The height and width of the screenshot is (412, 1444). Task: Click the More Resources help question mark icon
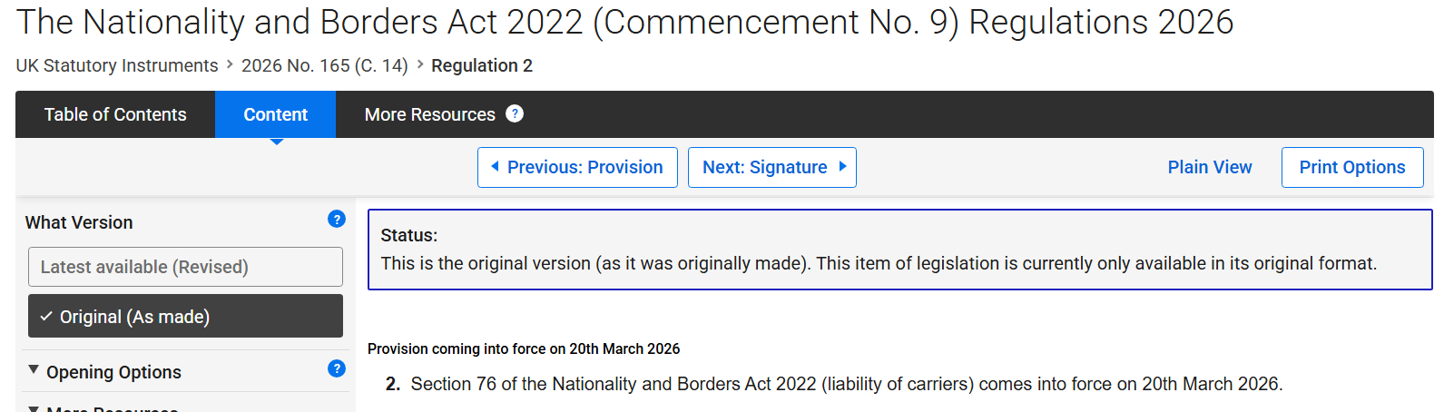pos(515,113)
